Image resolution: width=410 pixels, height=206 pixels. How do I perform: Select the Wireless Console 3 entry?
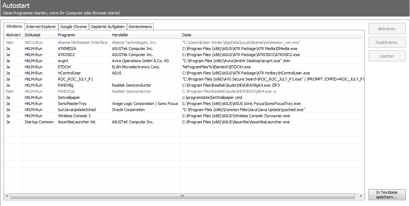(184, 116)
